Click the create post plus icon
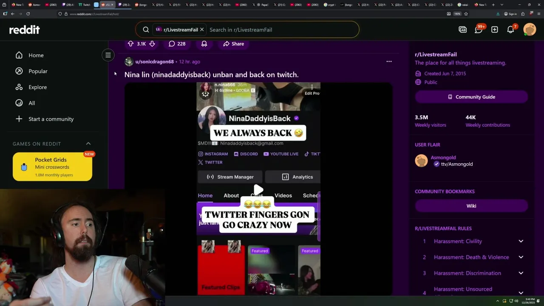 tap(495, 30)
